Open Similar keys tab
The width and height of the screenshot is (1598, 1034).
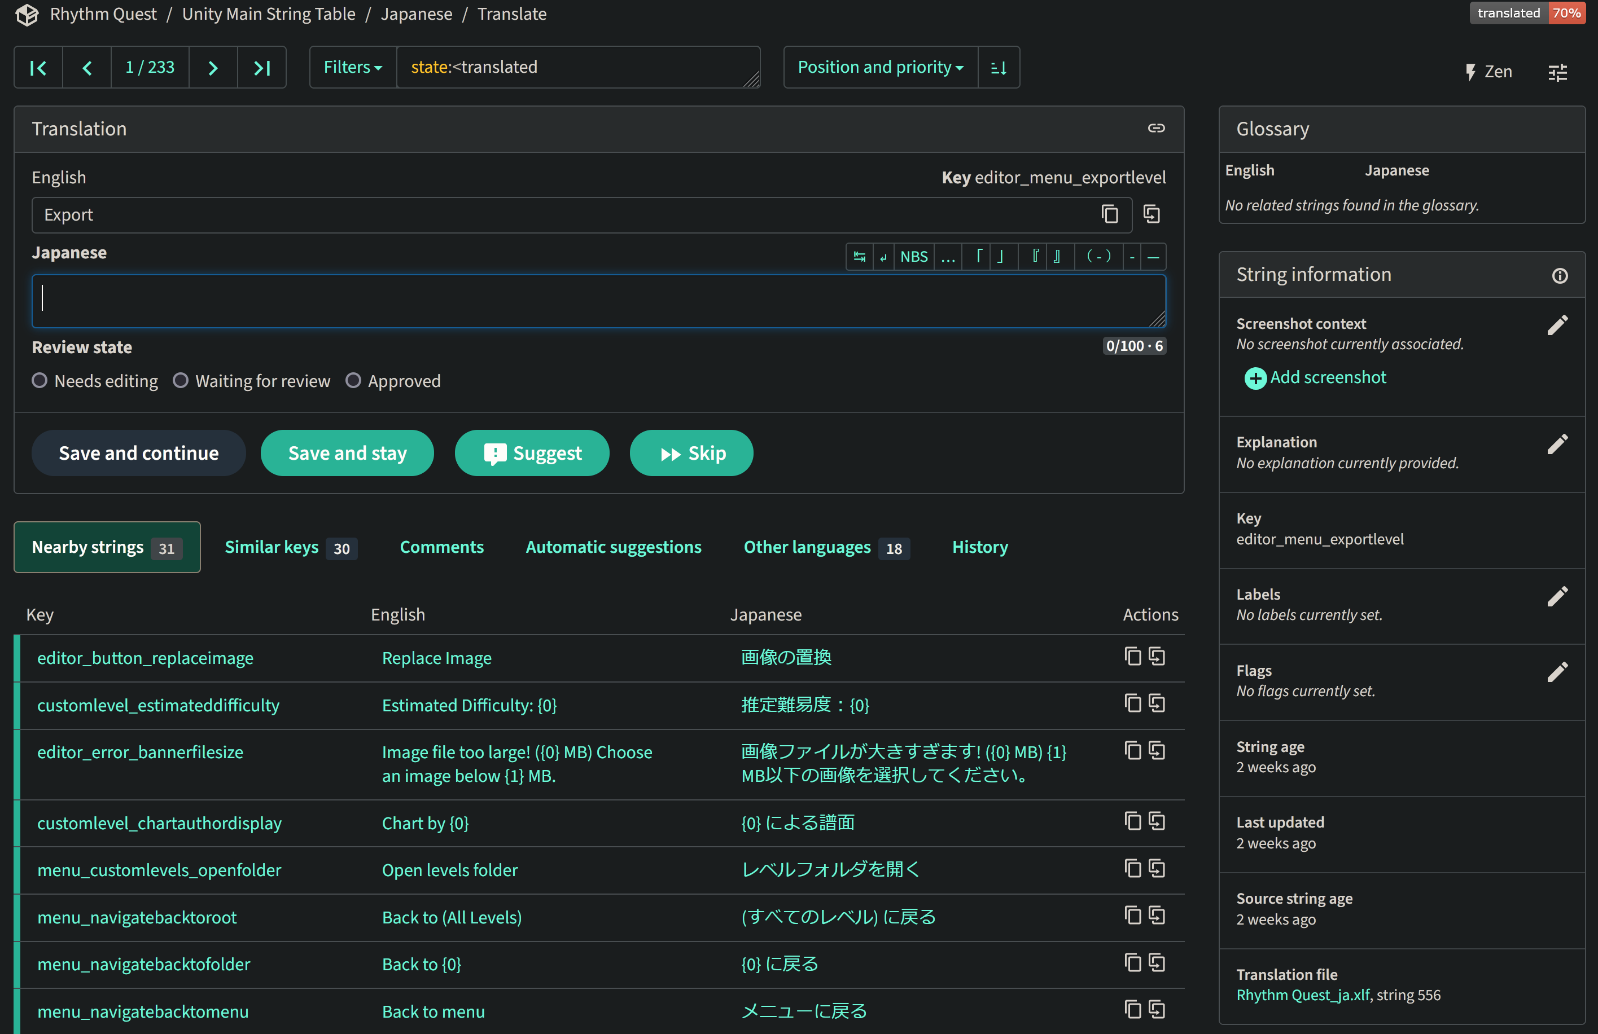(x=291, y=548)
